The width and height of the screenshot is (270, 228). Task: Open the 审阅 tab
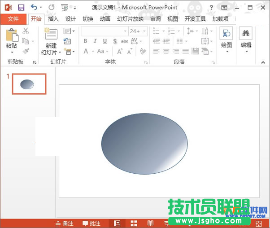(156, 19)
